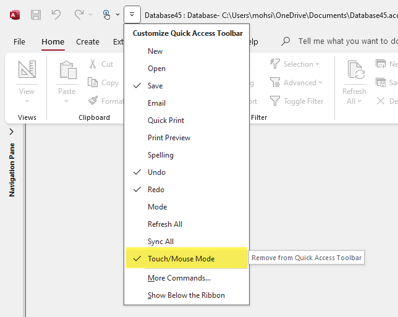The height and width of the screenshot is (317, 398).
Task: Click the Touch/Mouse Mode hand icon
Action: tap(106, 14)
